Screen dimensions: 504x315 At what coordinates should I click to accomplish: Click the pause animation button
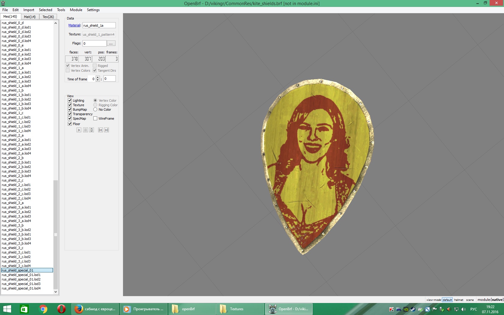tap(85, 130)
